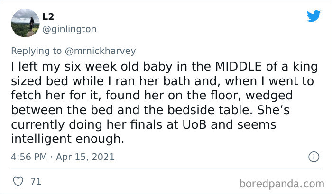Like the tweet with the heart icon
The height and width of the screenshot is (194, 332).
point(18,182)
